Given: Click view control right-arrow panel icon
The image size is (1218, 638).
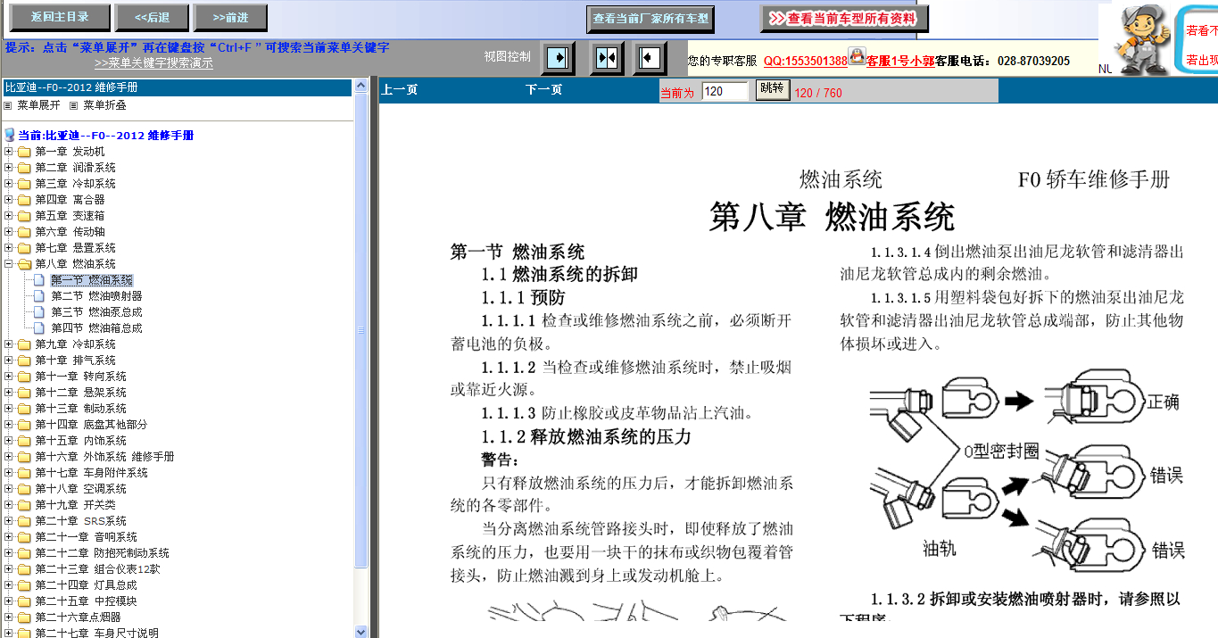Looking at the screenshot, I should [x=559, y=58].
